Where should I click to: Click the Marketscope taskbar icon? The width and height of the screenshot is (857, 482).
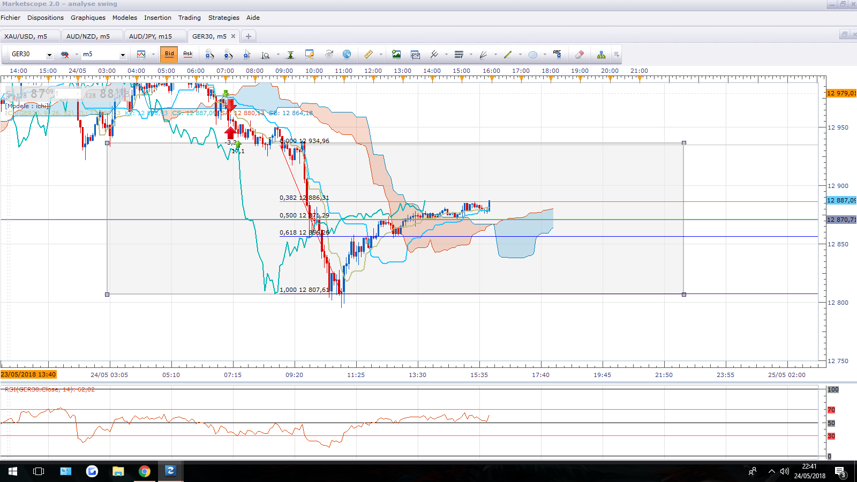171,471
